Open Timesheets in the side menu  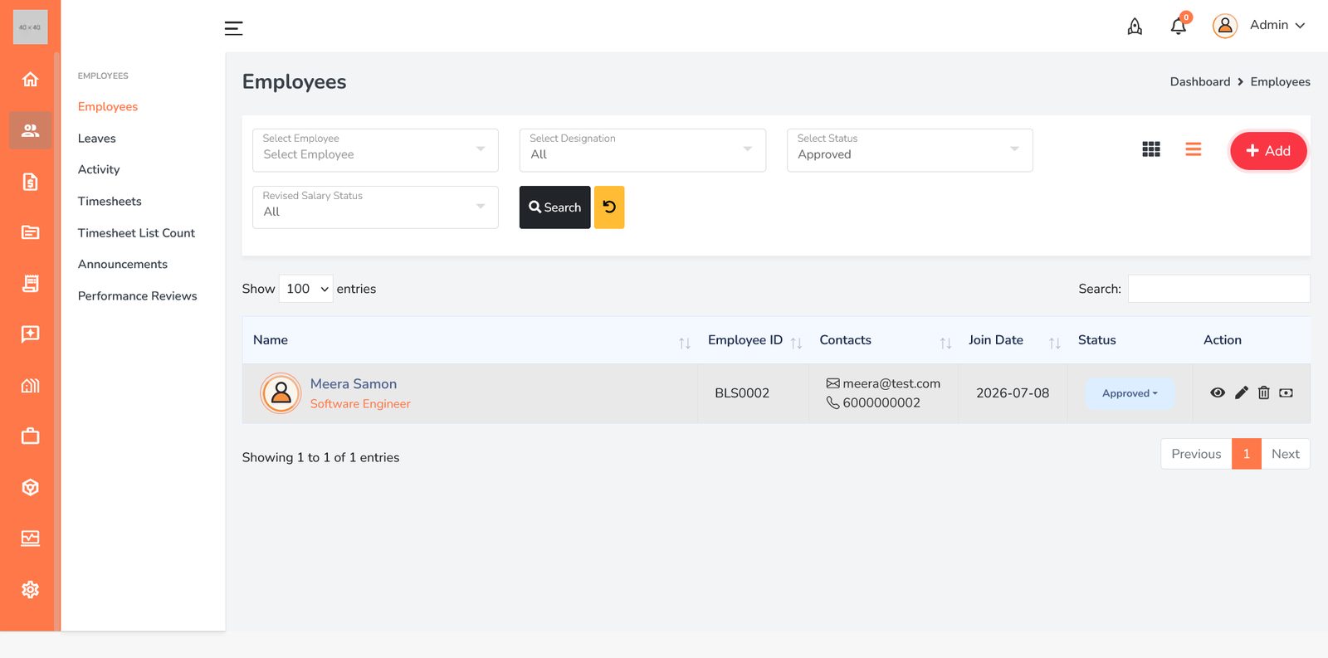coord(110,202)
